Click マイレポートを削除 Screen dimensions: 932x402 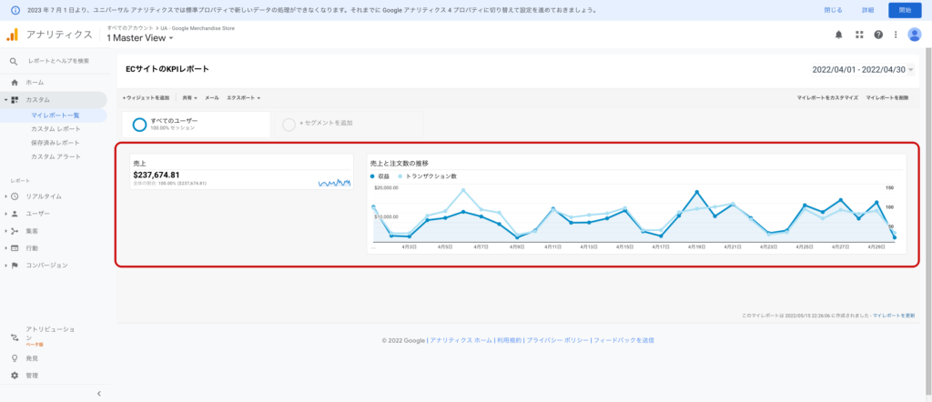point(886,97)
